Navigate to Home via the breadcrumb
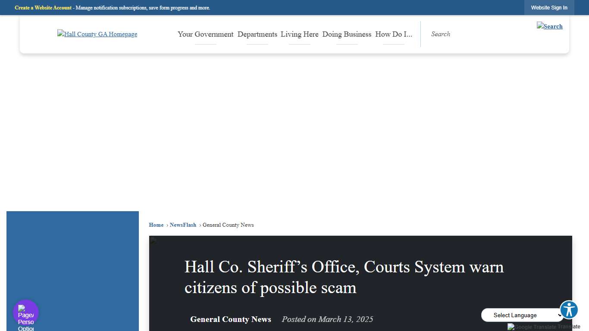This screenshot has width=589, height=331. click(156, 225)
